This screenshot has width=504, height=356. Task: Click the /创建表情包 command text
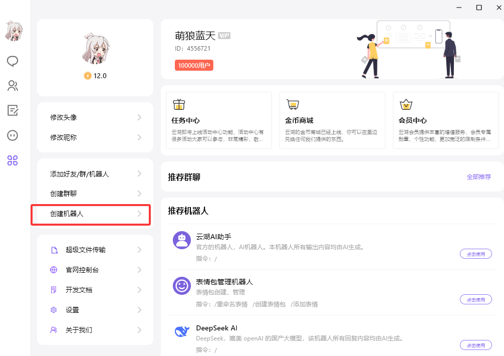pyautogui.click(x=269, y=304)
